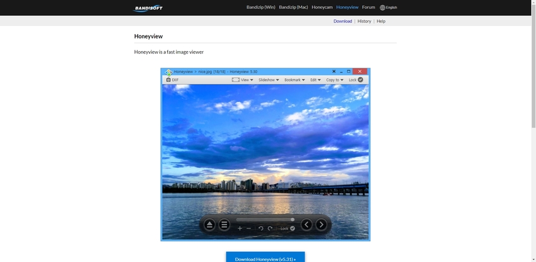This screenshot has height=262, width=536.
Task: Open the hamburger menu icon in the overlay bar
Action: (x=224, y=225)
